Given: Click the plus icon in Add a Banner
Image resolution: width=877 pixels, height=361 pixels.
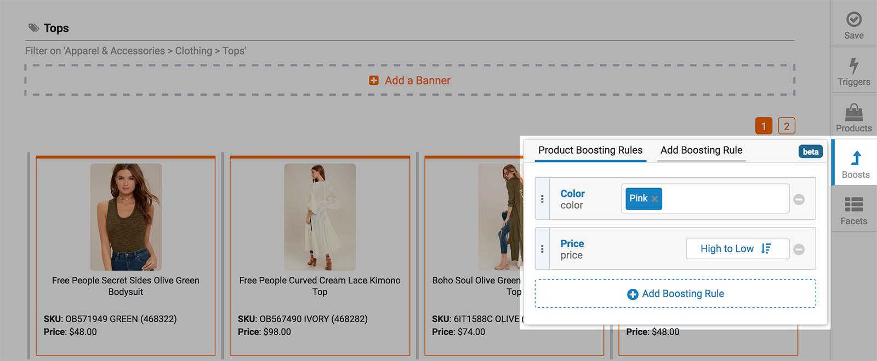Looking at the screenshot, I should pos(374,80).
